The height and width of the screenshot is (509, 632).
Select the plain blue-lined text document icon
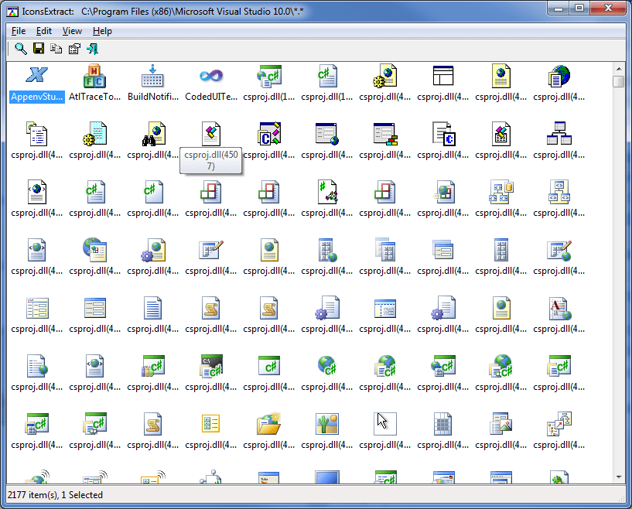pos(152,308)
